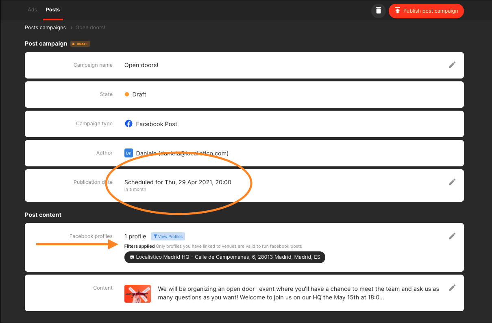
Task: Click the Facebook Post campaign type text
Action: (x=157, y=124)
